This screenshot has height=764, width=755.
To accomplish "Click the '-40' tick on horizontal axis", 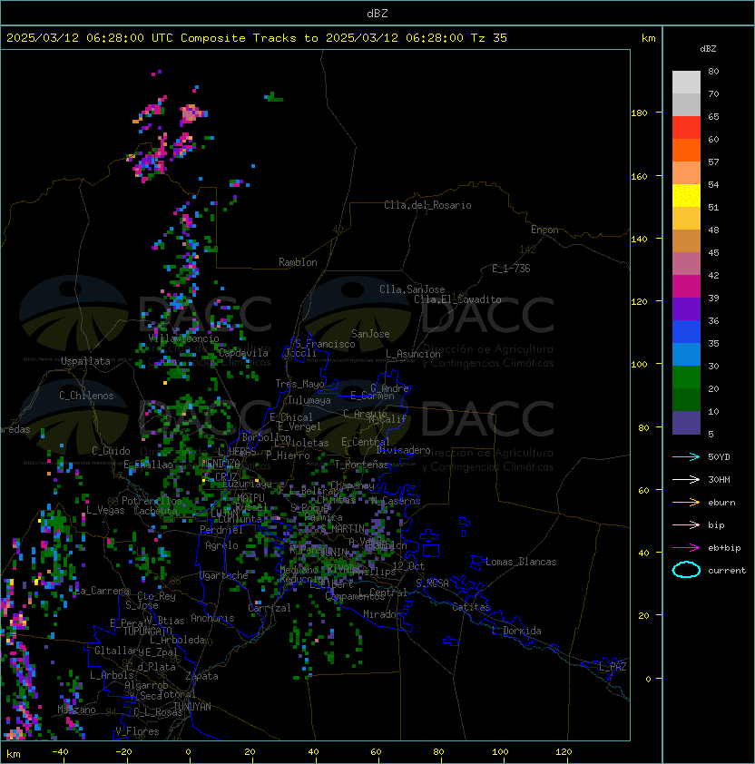I will (x=60, y=752).
